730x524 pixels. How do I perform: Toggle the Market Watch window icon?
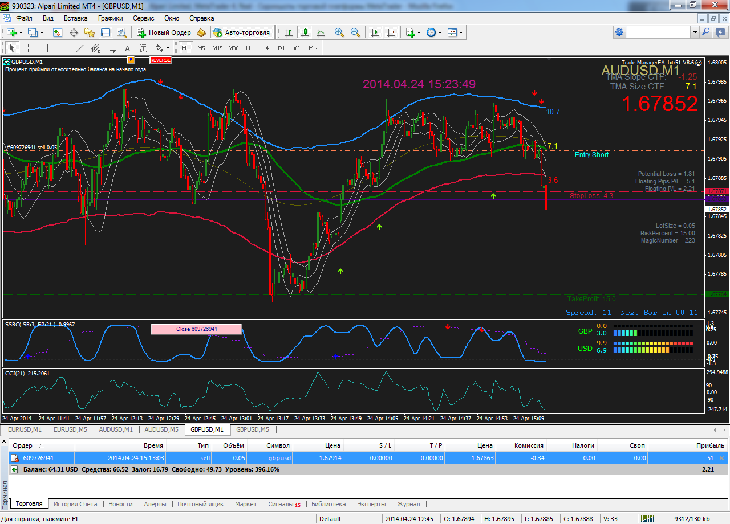(58, 32)
